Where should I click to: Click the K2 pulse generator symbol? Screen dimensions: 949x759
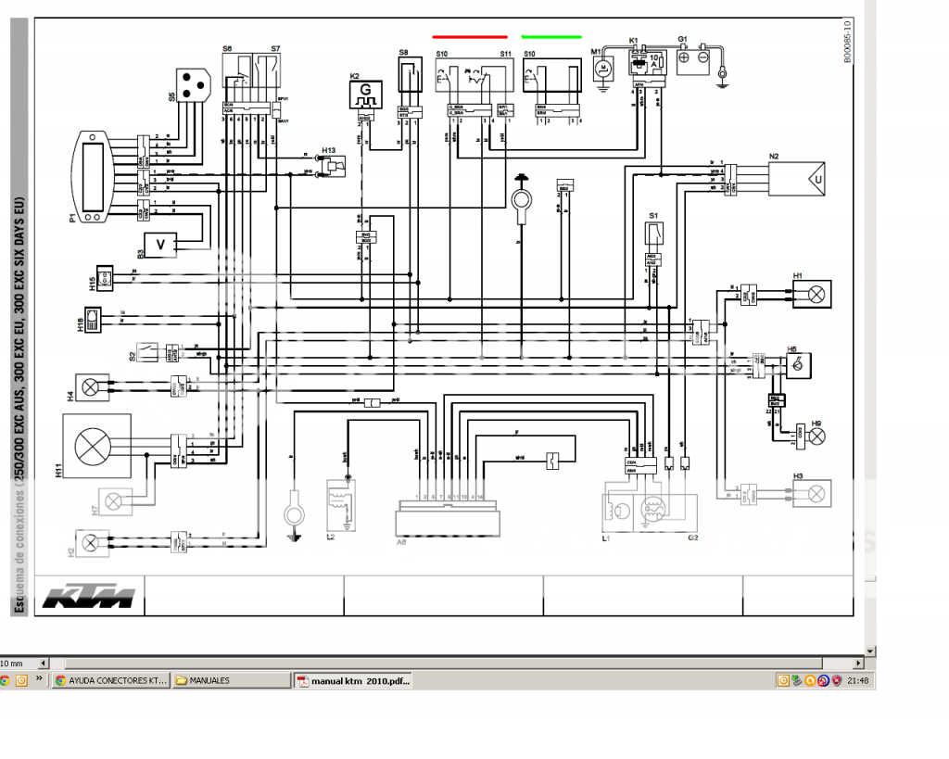click(365, 95)
